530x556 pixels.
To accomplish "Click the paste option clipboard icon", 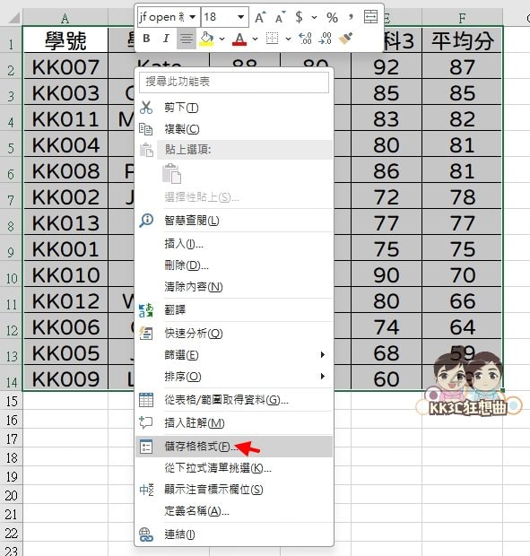I will click(x=171, y=173).
